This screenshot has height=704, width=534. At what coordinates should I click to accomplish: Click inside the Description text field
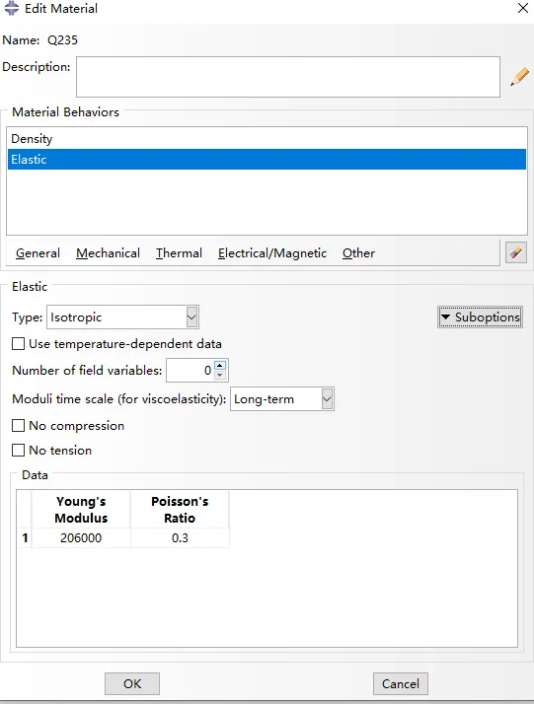pyautogui.click(x=288, y=77)
